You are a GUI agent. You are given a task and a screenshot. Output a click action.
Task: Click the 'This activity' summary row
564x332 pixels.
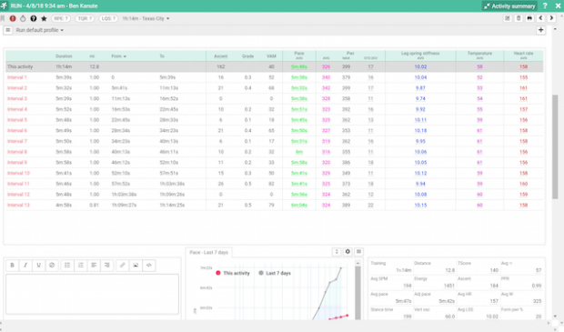click(275, 66)
